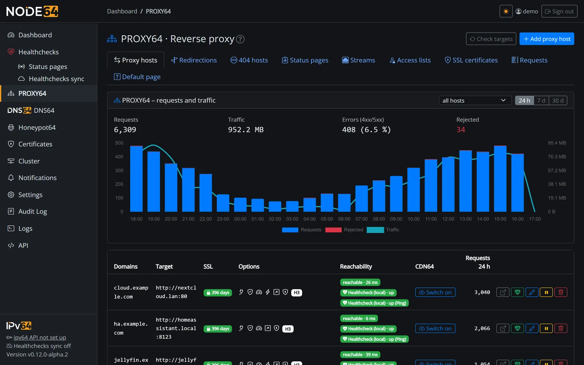Viewport: 584px width, 365px height.
Task: Click the H3 badge in cloud.example.com row
Action: (x=297, y=292)
